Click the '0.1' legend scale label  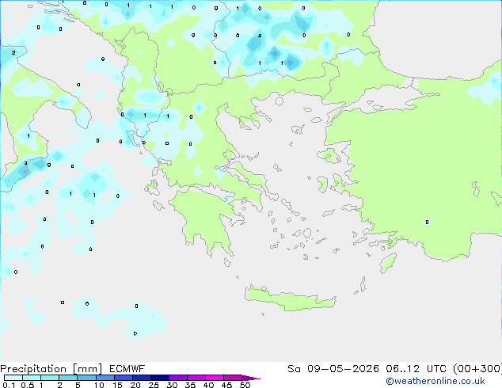[x=9, y=385]
